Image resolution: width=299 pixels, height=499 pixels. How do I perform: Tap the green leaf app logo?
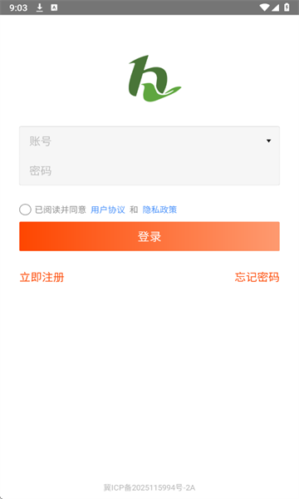[154, 78]
